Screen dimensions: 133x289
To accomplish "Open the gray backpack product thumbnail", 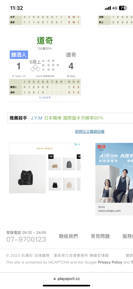I will 69,164.
